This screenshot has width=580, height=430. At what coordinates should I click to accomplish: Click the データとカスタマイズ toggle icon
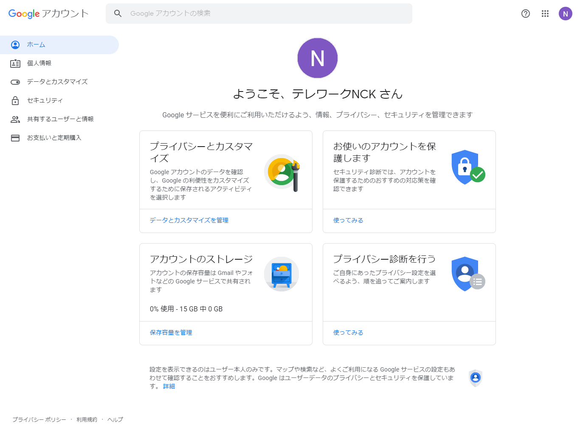click(15, 82)
